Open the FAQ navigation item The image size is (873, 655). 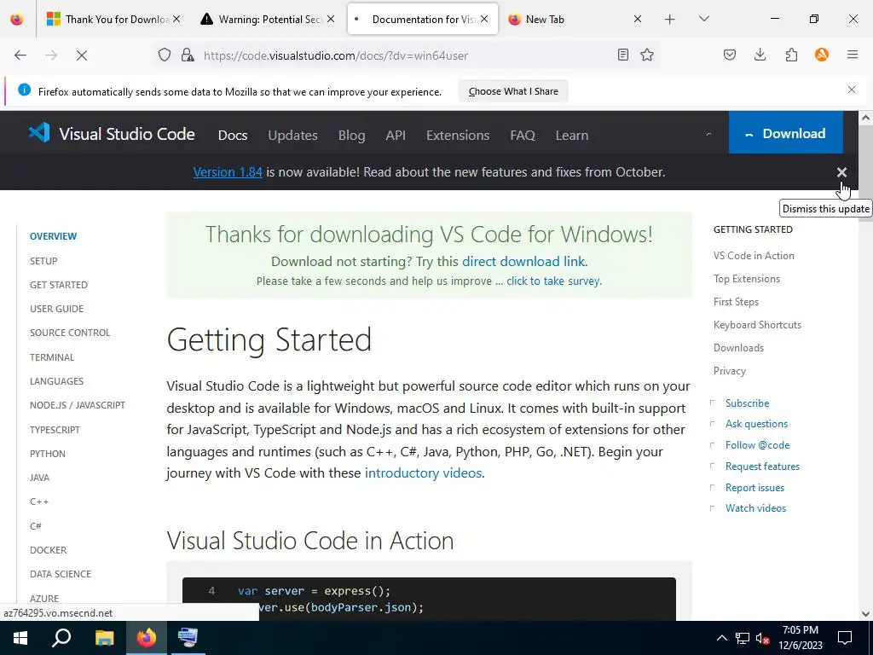click(523, 136)
